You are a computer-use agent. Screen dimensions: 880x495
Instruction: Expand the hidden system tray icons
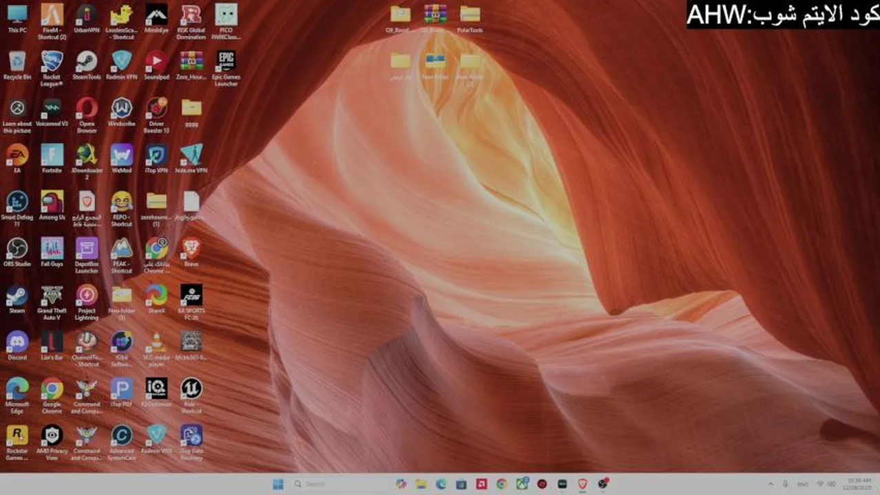[771, 484]
